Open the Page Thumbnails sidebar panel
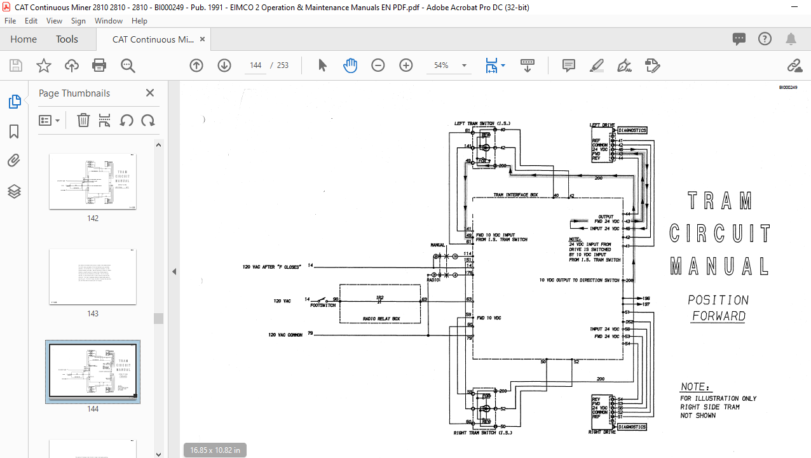This screenshot has height=458, width=811. (x=14, y=102)
